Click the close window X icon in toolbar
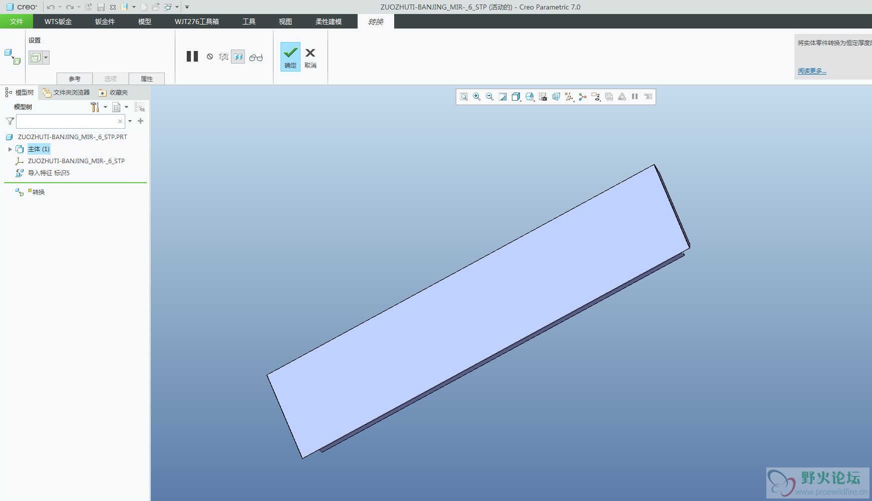Screen dimensions: 872x501 (x=113, y=7)
